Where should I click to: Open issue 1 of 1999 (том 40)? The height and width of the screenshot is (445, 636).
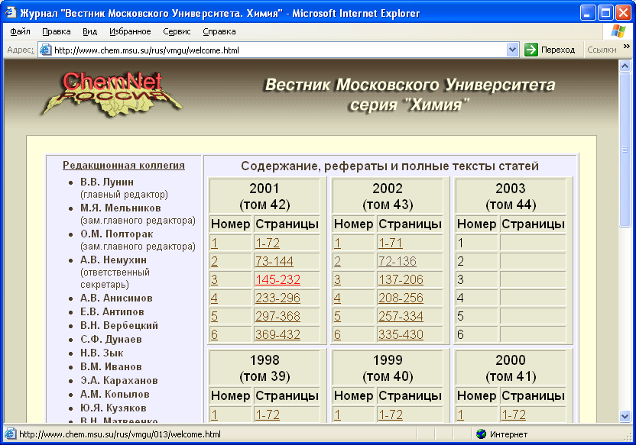[337, 414]
